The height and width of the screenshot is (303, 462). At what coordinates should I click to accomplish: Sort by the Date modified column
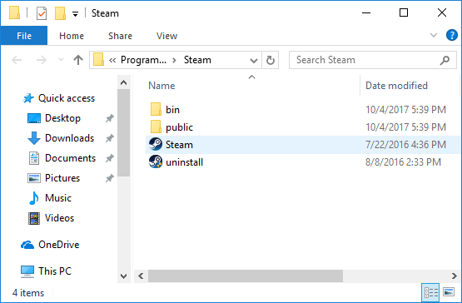[396, 86]
